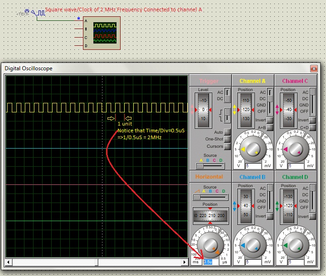Click the <TEXT> label near clock generator
Image resolution: width=326 pixels, height=276 pixels.
click(23, 14)
